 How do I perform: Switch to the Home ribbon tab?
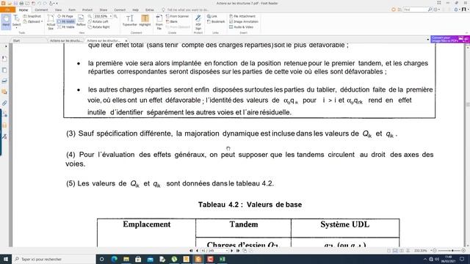point(23,10)
